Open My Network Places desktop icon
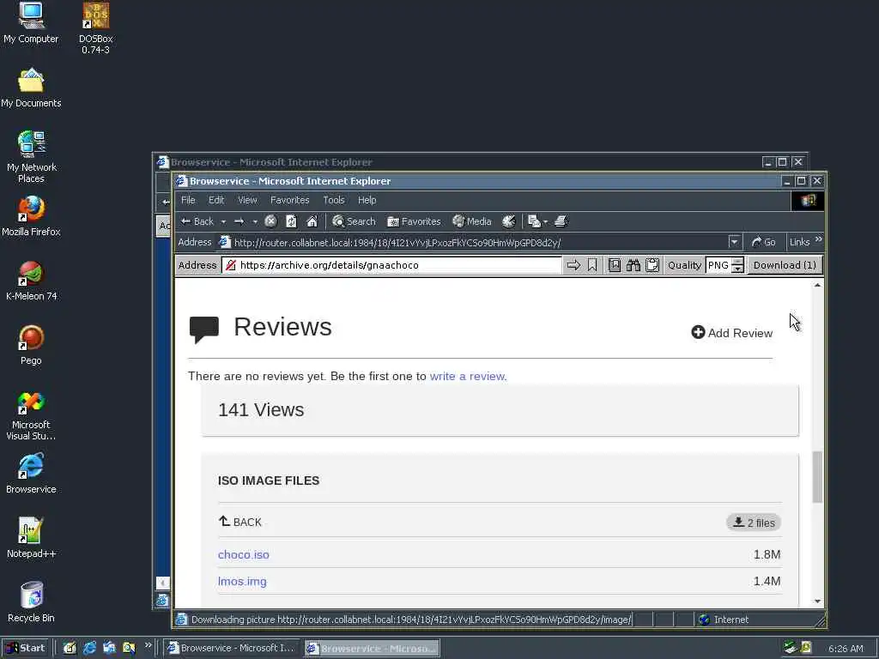The width and height of the screenshot is (879, 659). tap(32, 157)
